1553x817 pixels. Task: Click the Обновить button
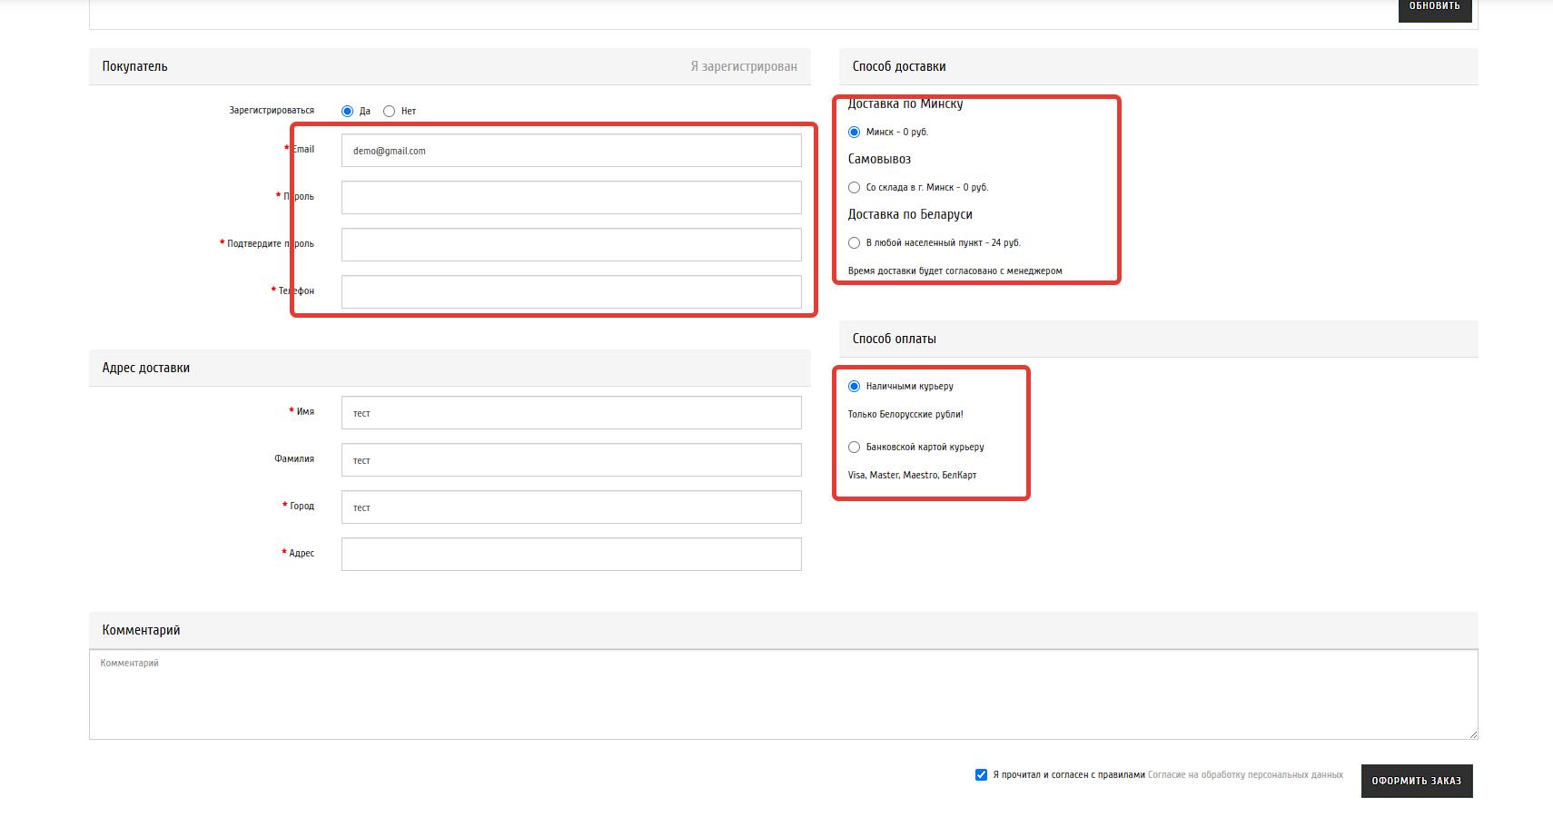click(x=1434, y=8)
